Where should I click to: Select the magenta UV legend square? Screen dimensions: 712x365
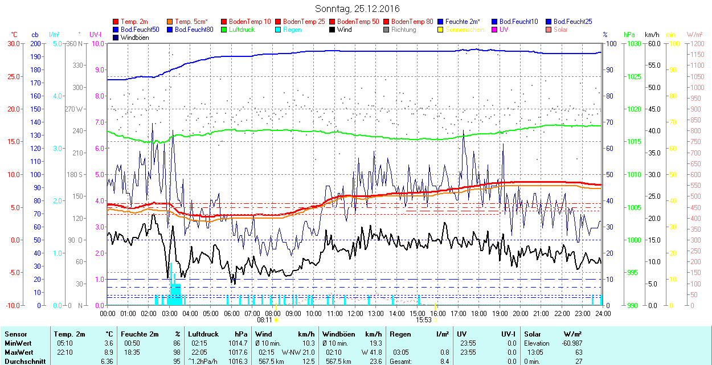[x=494, y=30]
